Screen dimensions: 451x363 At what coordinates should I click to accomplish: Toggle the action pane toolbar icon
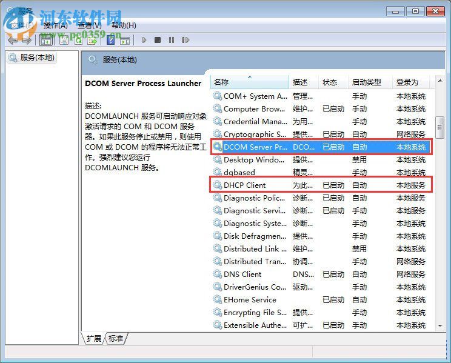125,40
